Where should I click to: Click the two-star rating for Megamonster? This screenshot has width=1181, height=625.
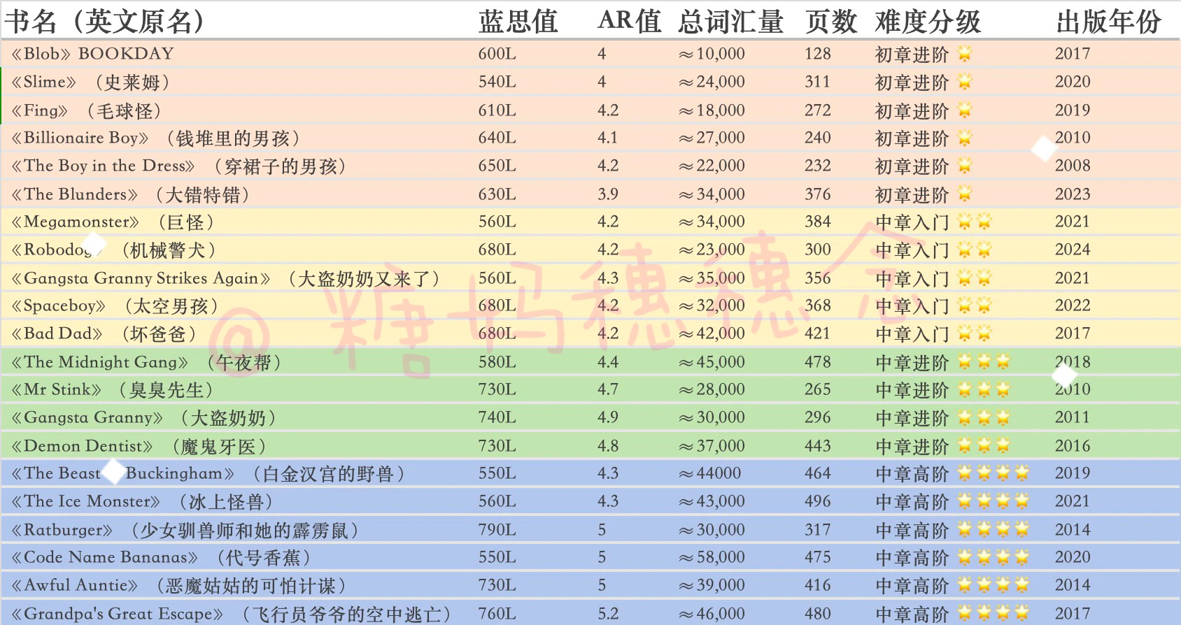pos(975,222)
